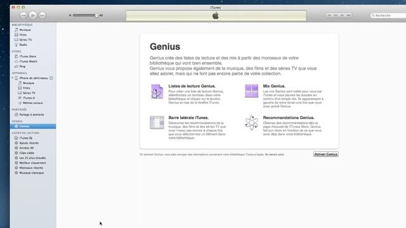406x228 pixels.
Task: Open the Musique classique playlist
Action: (31, 173)
